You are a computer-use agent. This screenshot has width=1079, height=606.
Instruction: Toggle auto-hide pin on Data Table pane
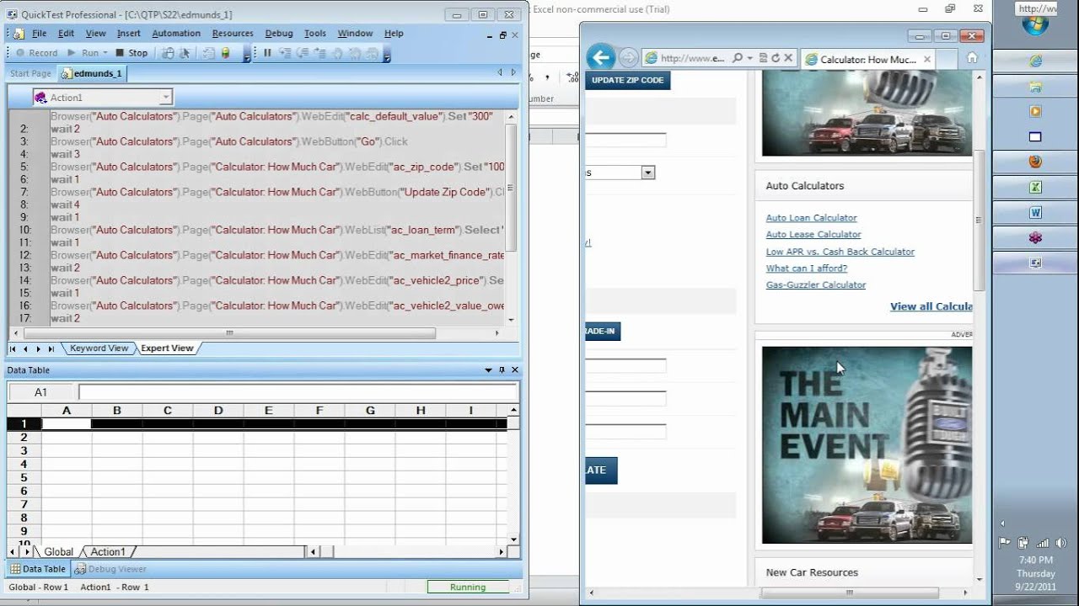(x=502, y=370)
